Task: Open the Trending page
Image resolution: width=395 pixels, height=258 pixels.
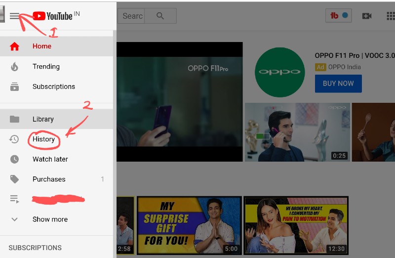Action: click(56, 66)
